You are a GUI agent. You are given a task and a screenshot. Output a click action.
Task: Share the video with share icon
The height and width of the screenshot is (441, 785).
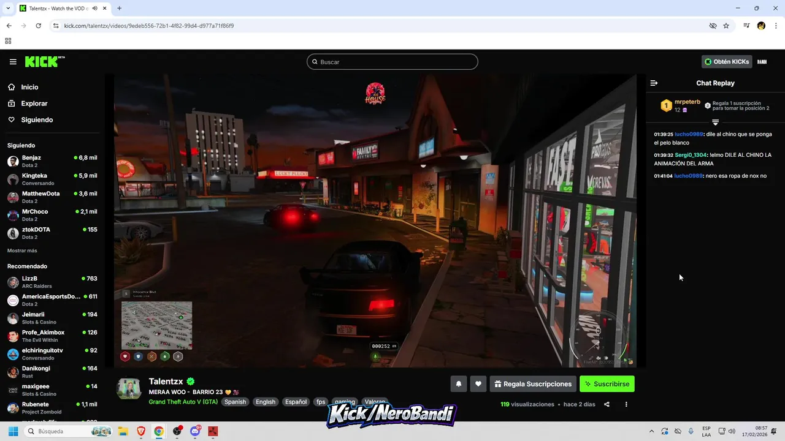pyautogui.click(x=607, y=404)
